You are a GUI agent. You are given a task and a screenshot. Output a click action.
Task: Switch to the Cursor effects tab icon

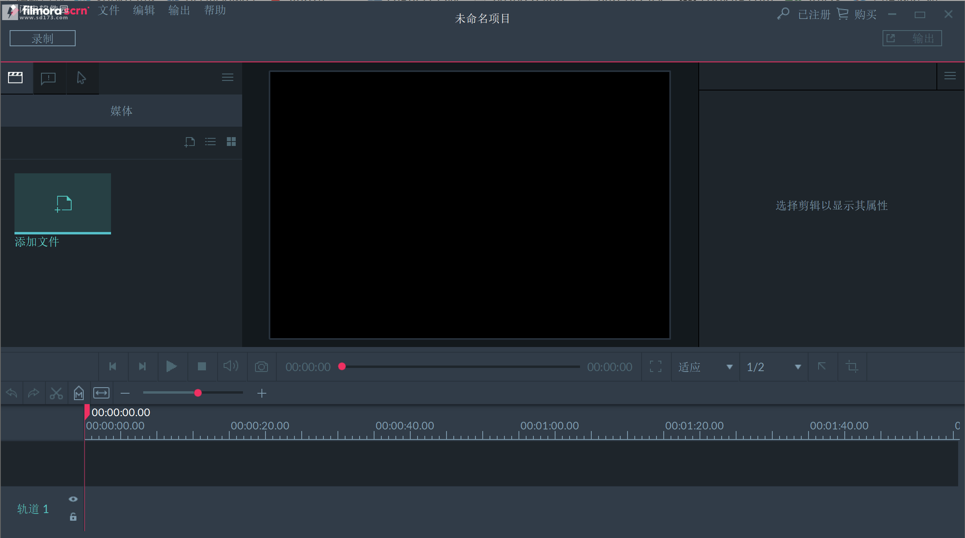(x=82, y=78)
